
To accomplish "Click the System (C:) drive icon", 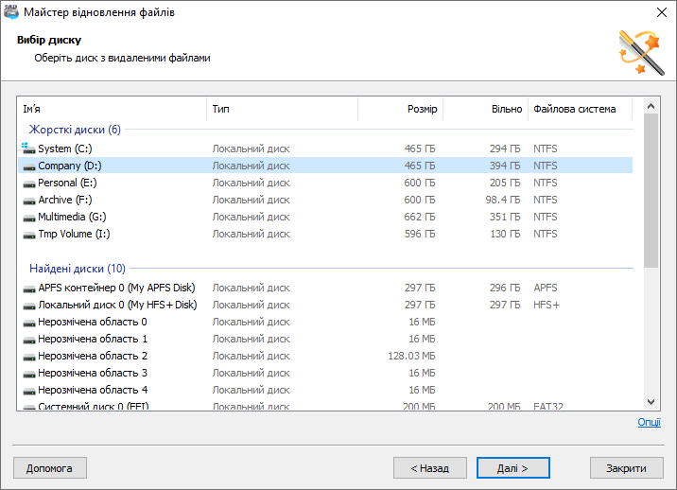I will (28, 149).
